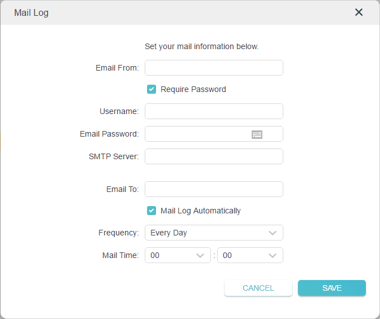Open the virtual keyboard in Email Password

[257, 134]
